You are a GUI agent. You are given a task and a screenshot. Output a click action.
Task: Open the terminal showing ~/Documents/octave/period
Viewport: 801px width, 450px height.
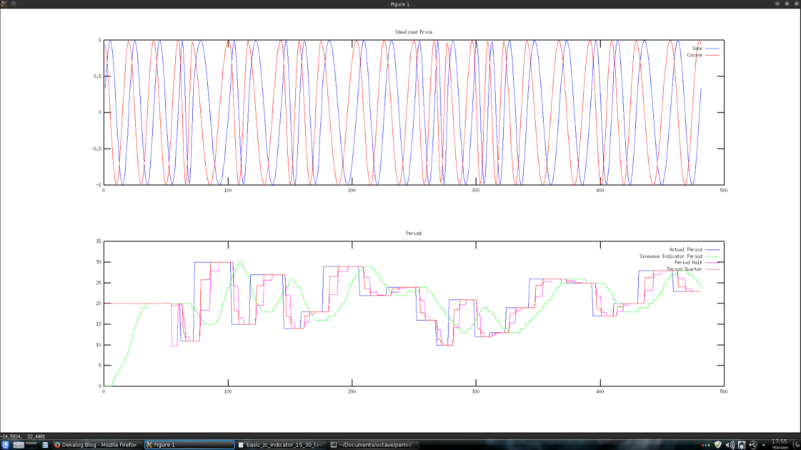(x=373, y=444)
